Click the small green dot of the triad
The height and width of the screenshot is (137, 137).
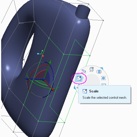42,50
